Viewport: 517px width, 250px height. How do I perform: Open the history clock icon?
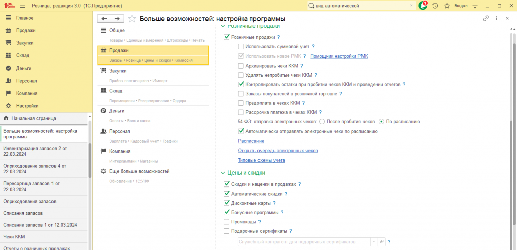click(435, 6)
